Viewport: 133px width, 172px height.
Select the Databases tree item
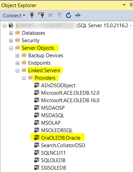click(x=34, y=33)
